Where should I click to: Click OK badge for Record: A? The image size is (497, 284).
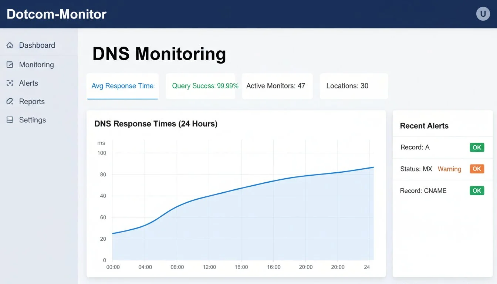[x=477, y=147]
